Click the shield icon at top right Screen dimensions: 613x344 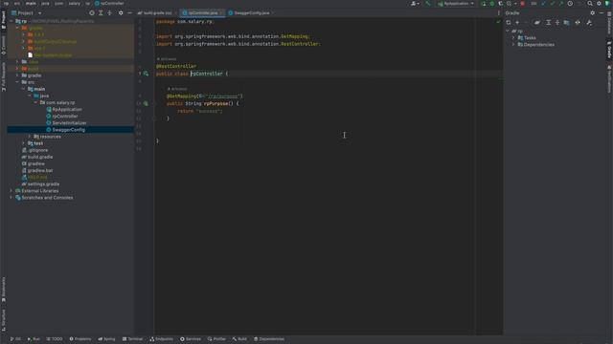point(607,4)
